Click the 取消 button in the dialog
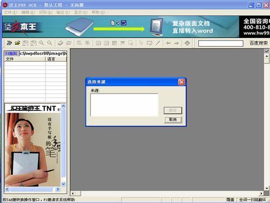This screenshot has height=203, width=270. [173, 120]
